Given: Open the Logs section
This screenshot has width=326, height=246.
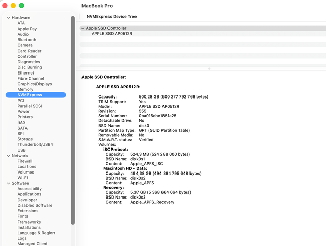Looking at the screenshot, I should coord(22,238).
